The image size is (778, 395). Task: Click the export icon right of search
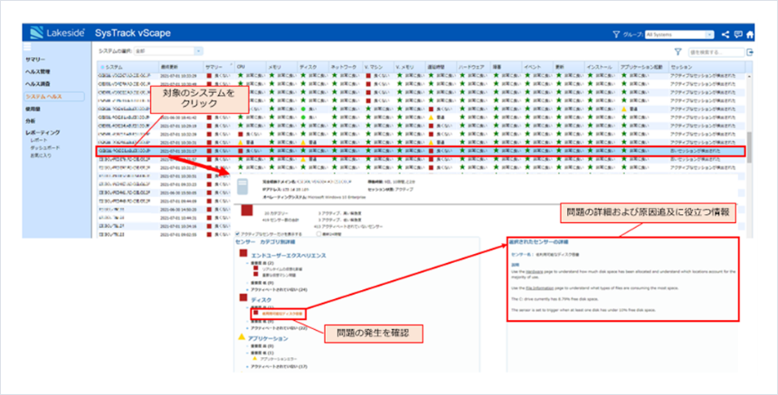click(x=749, y=53)
